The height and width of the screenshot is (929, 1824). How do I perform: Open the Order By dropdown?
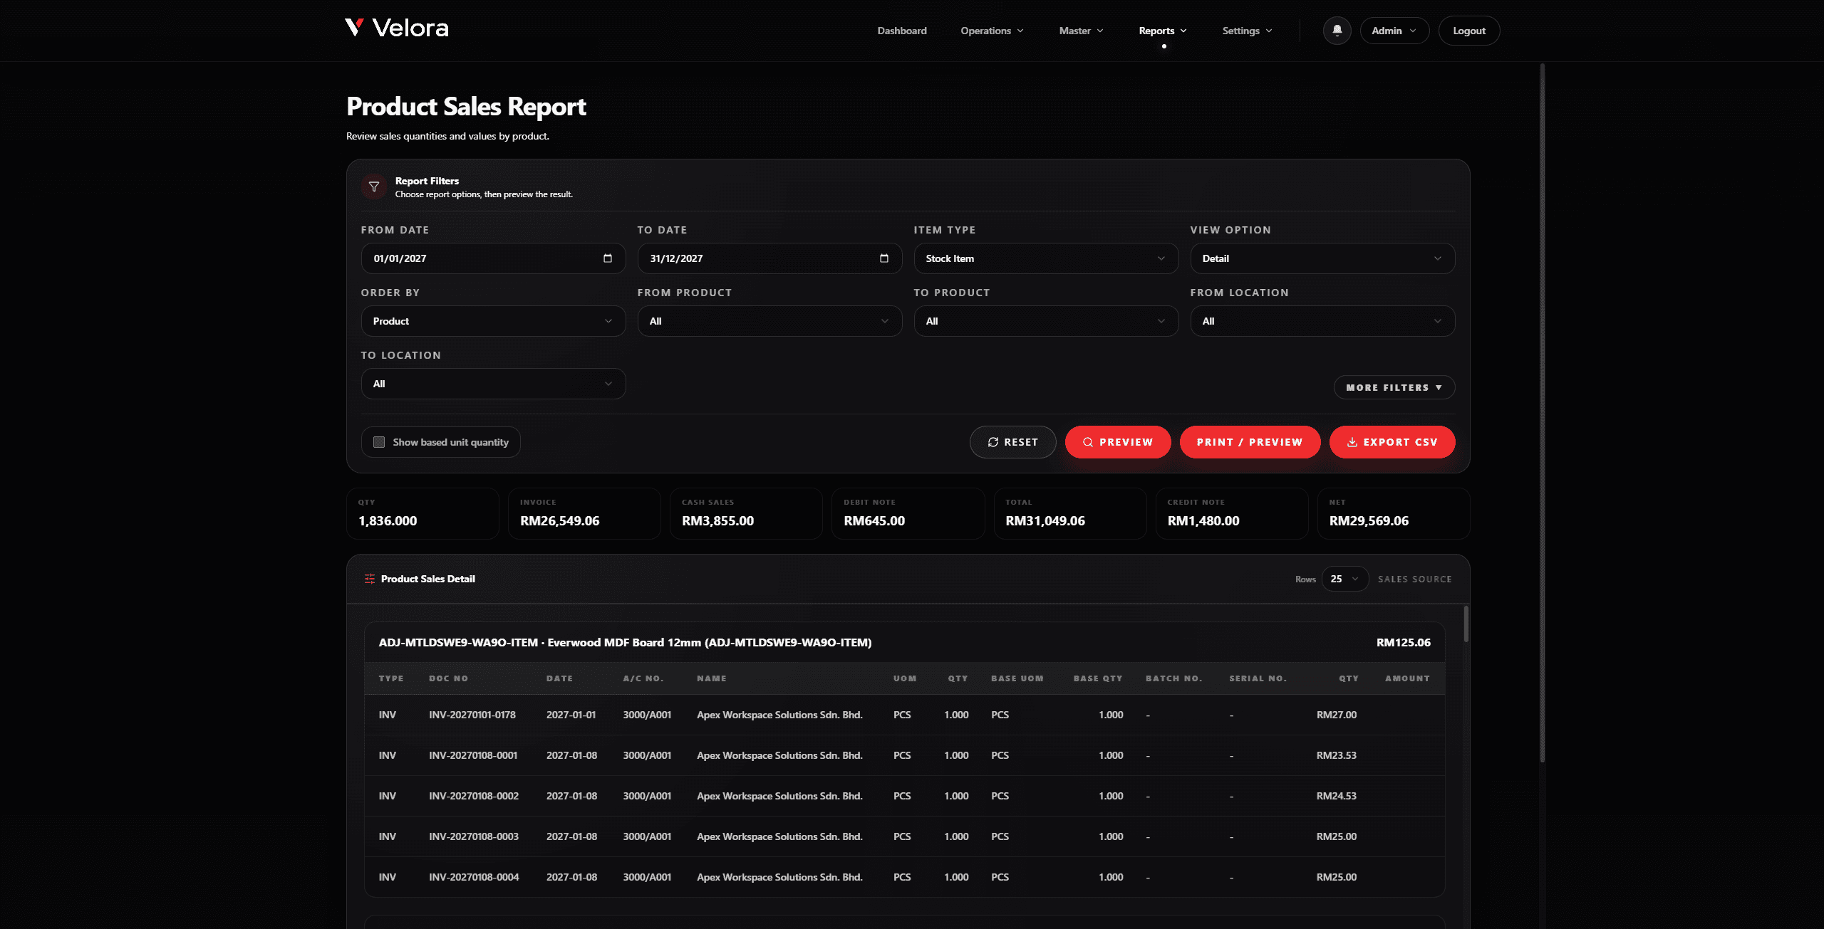493,321
